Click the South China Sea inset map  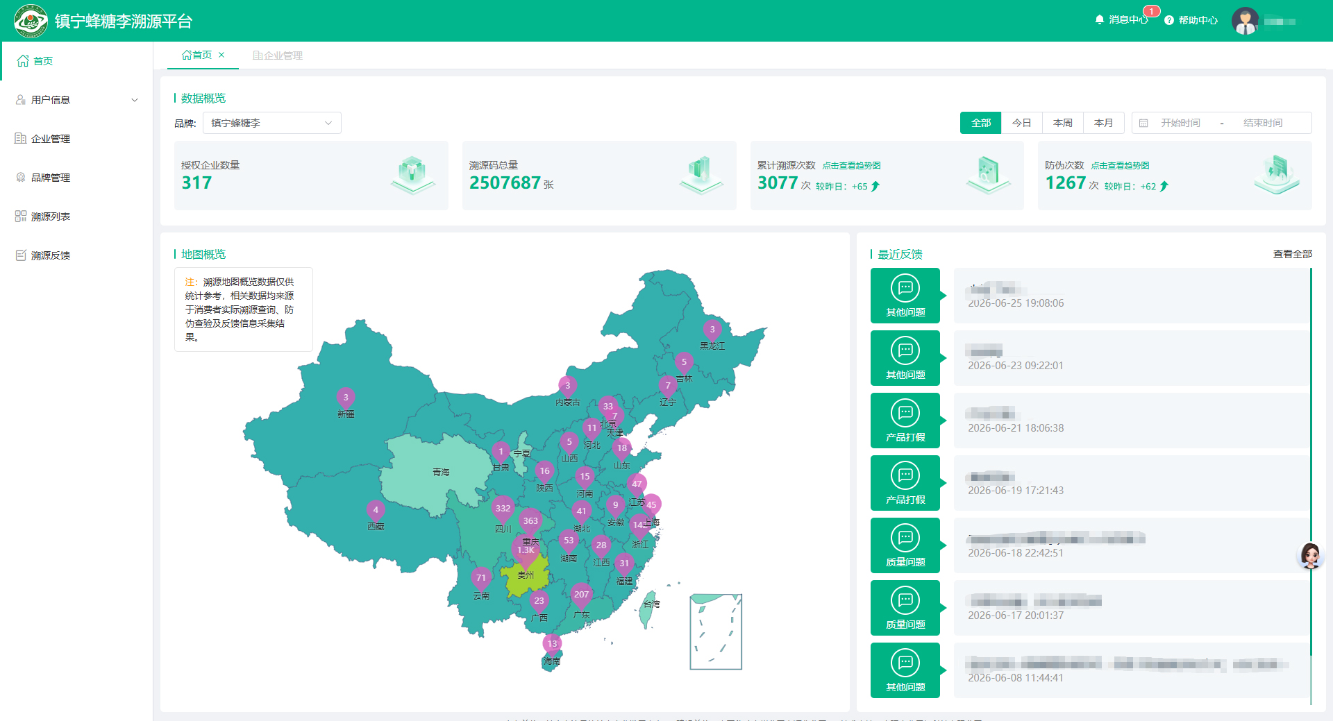[716, 631]
